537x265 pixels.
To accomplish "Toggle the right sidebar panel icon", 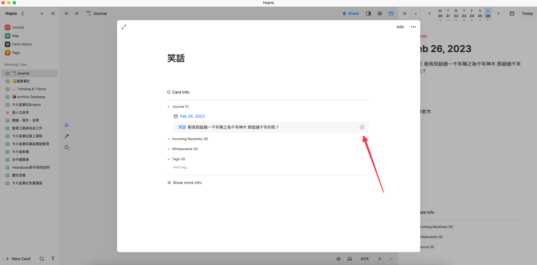I will point(368,13).
